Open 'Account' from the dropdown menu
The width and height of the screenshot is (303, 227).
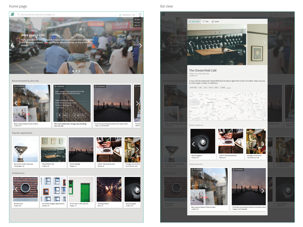(137, 23)
